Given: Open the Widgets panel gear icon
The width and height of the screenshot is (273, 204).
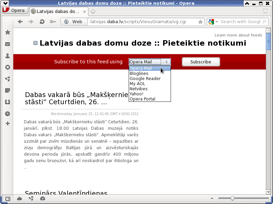Looking at the screenshot, I should [8, 67].
